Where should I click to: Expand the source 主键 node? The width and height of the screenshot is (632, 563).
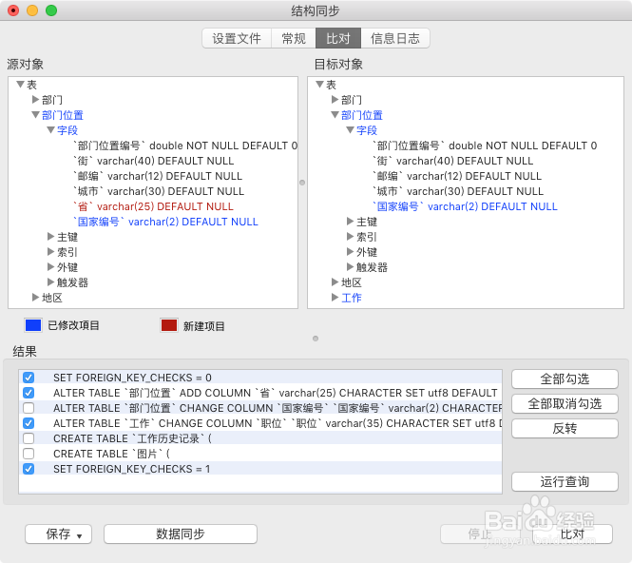pos(50,237)
